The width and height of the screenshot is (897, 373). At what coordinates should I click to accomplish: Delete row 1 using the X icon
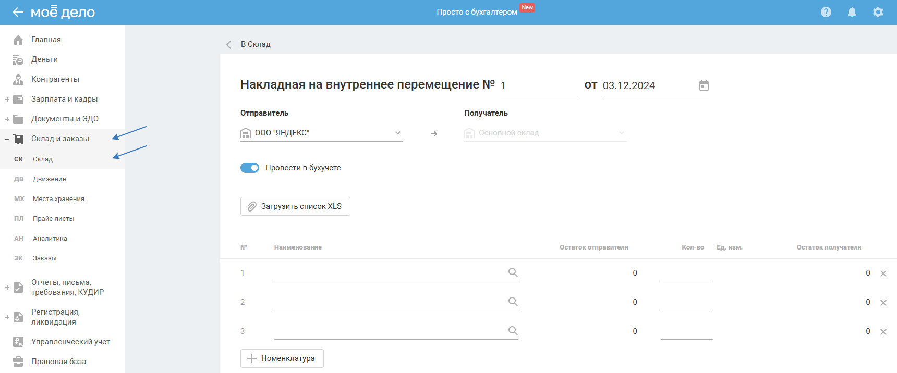[x=883, y=273]
